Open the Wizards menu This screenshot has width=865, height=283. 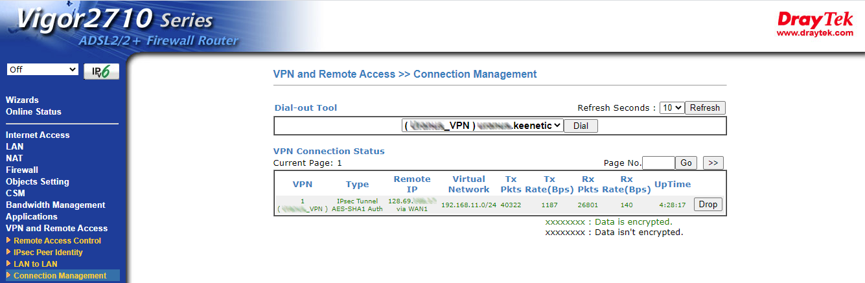22,100
